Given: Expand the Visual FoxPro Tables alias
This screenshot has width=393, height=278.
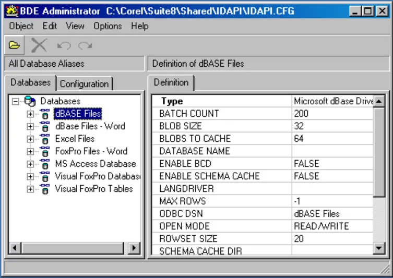Looking at the screenshot, I should click(x=30, y=189).
